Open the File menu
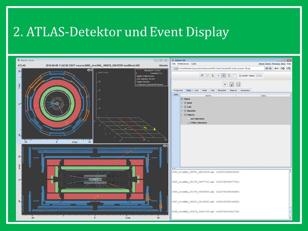308x231 pixels. 174,64
